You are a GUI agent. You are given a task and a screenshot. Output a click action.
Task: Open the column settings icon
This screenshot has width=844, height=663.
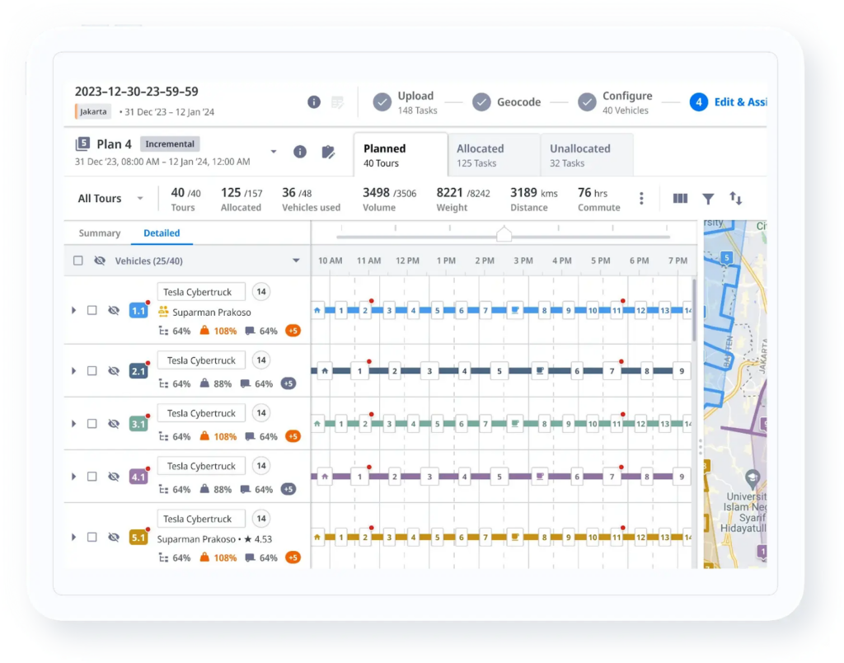[680, 199]
